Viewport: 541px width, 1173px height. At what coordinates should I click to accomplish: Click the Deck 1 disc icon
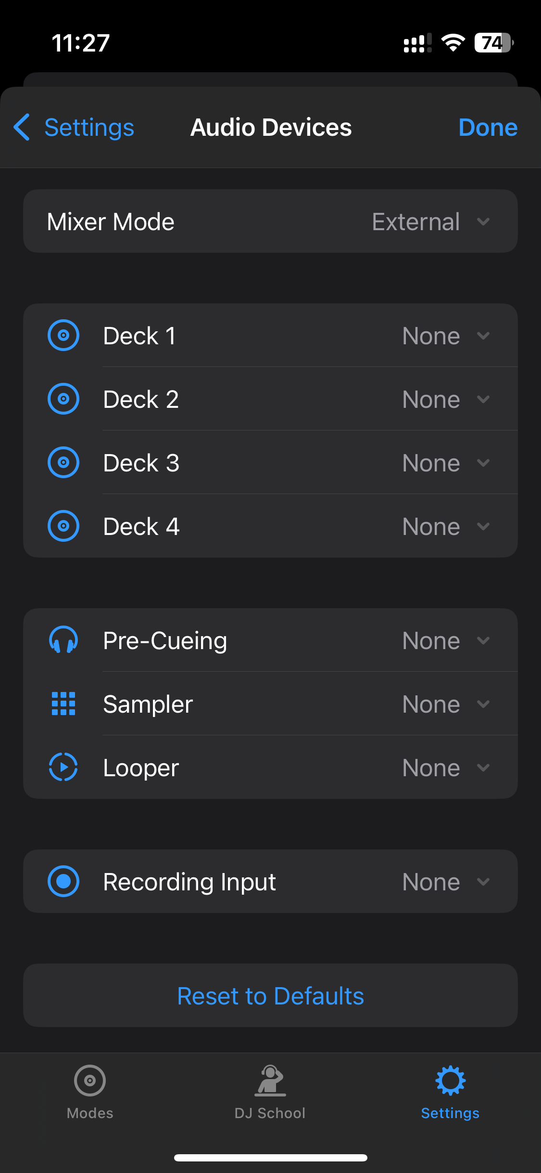(63, 335)
